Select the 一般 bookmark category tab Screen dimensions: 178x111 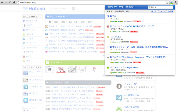coord(49,22)
